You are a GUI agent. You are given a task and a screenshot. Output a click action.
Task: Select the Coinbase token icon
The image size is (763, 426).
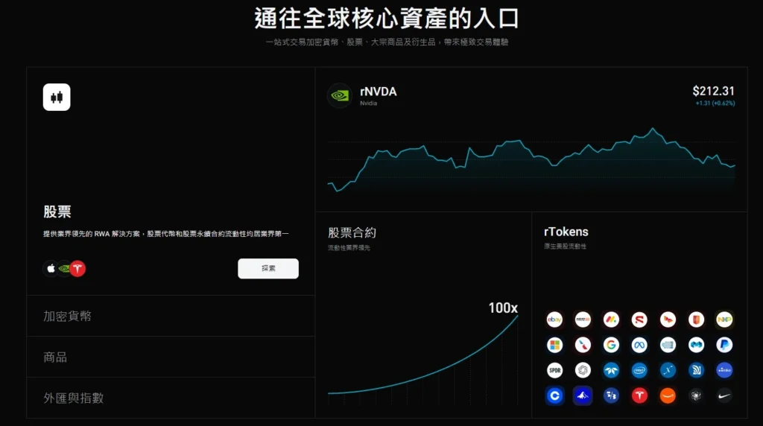[x=554, y=395]
